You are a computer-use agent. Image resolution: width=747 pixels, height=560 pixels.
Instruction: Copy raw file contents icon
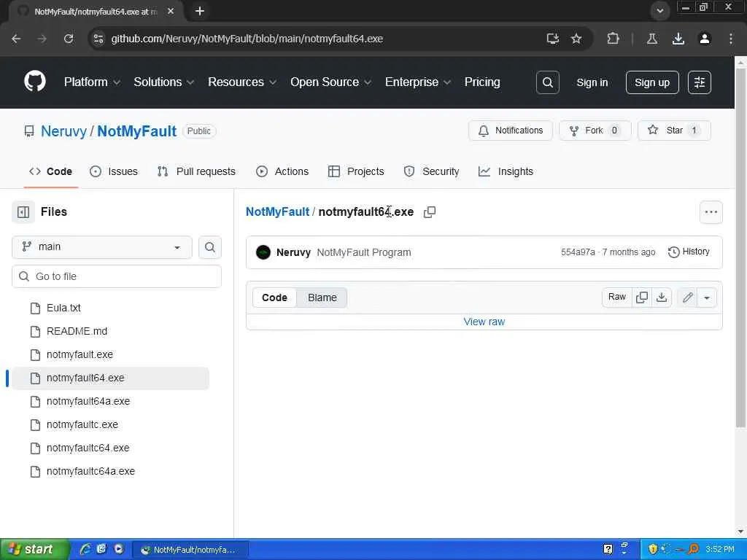pos(642,297)
